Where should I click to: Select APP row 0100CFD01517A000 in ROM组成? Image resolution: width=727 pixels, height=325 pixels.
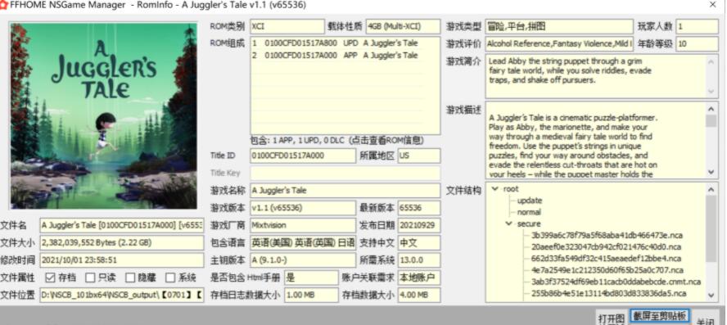coord(336,55)
